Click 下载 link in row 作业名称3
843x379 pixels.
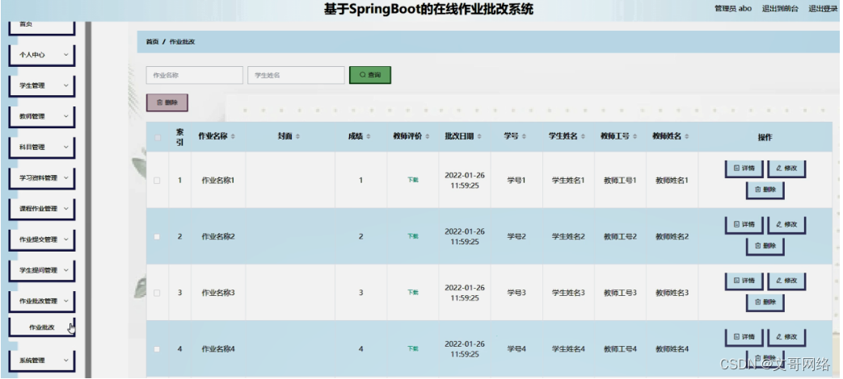tap(412, 293)
